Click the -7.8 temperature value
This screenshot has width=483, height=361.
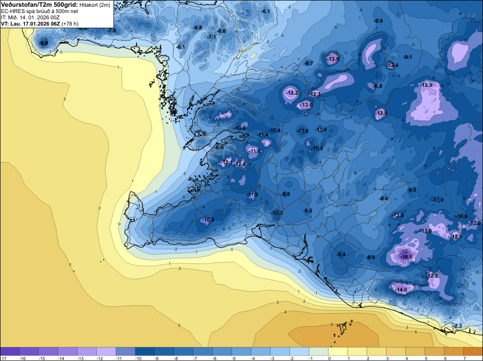[112, 30]
